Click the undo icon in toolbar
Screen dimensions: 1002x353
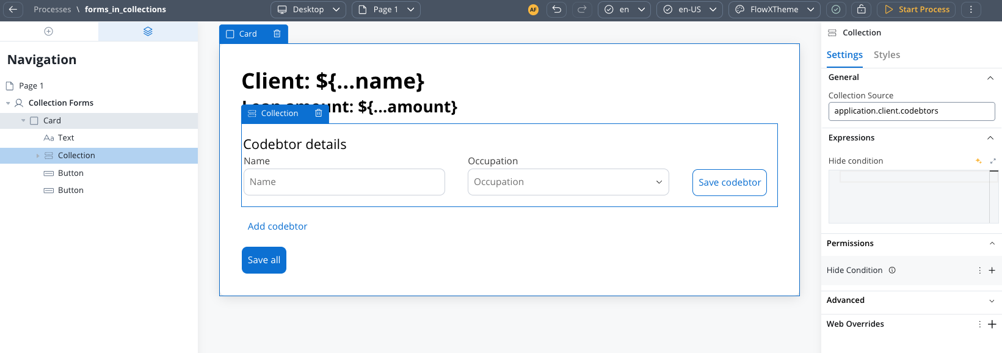556,9
